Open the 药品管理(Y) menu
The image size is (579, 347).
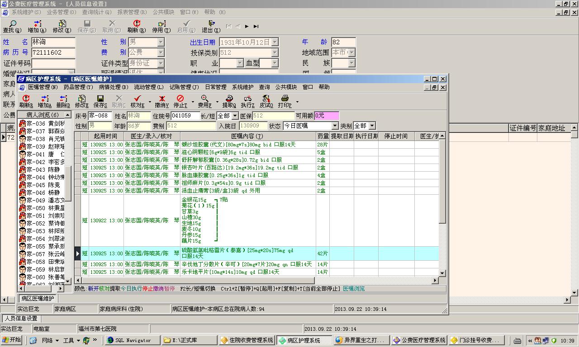[78, 87]
